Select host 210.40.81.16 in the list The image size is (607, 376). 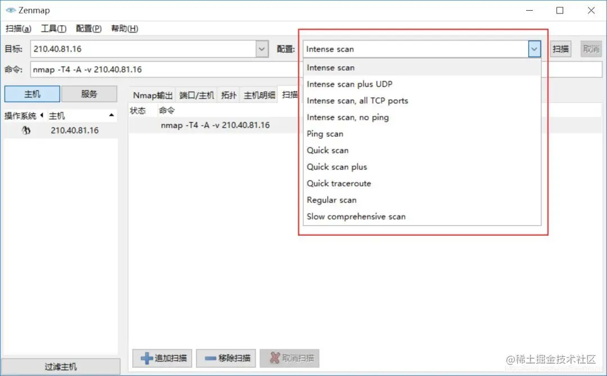(x=61, y=131)
